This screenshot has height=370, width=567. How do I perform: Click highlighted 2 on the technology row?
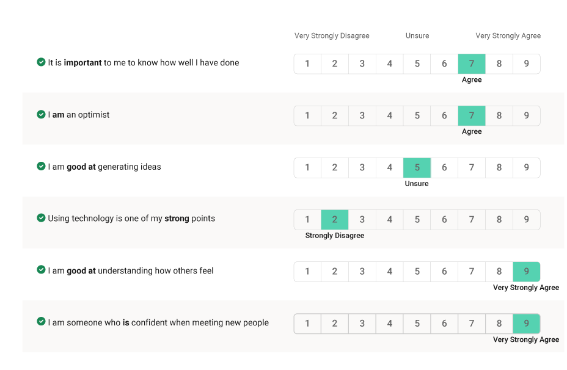pyautogui.click(x=335, y=220)
